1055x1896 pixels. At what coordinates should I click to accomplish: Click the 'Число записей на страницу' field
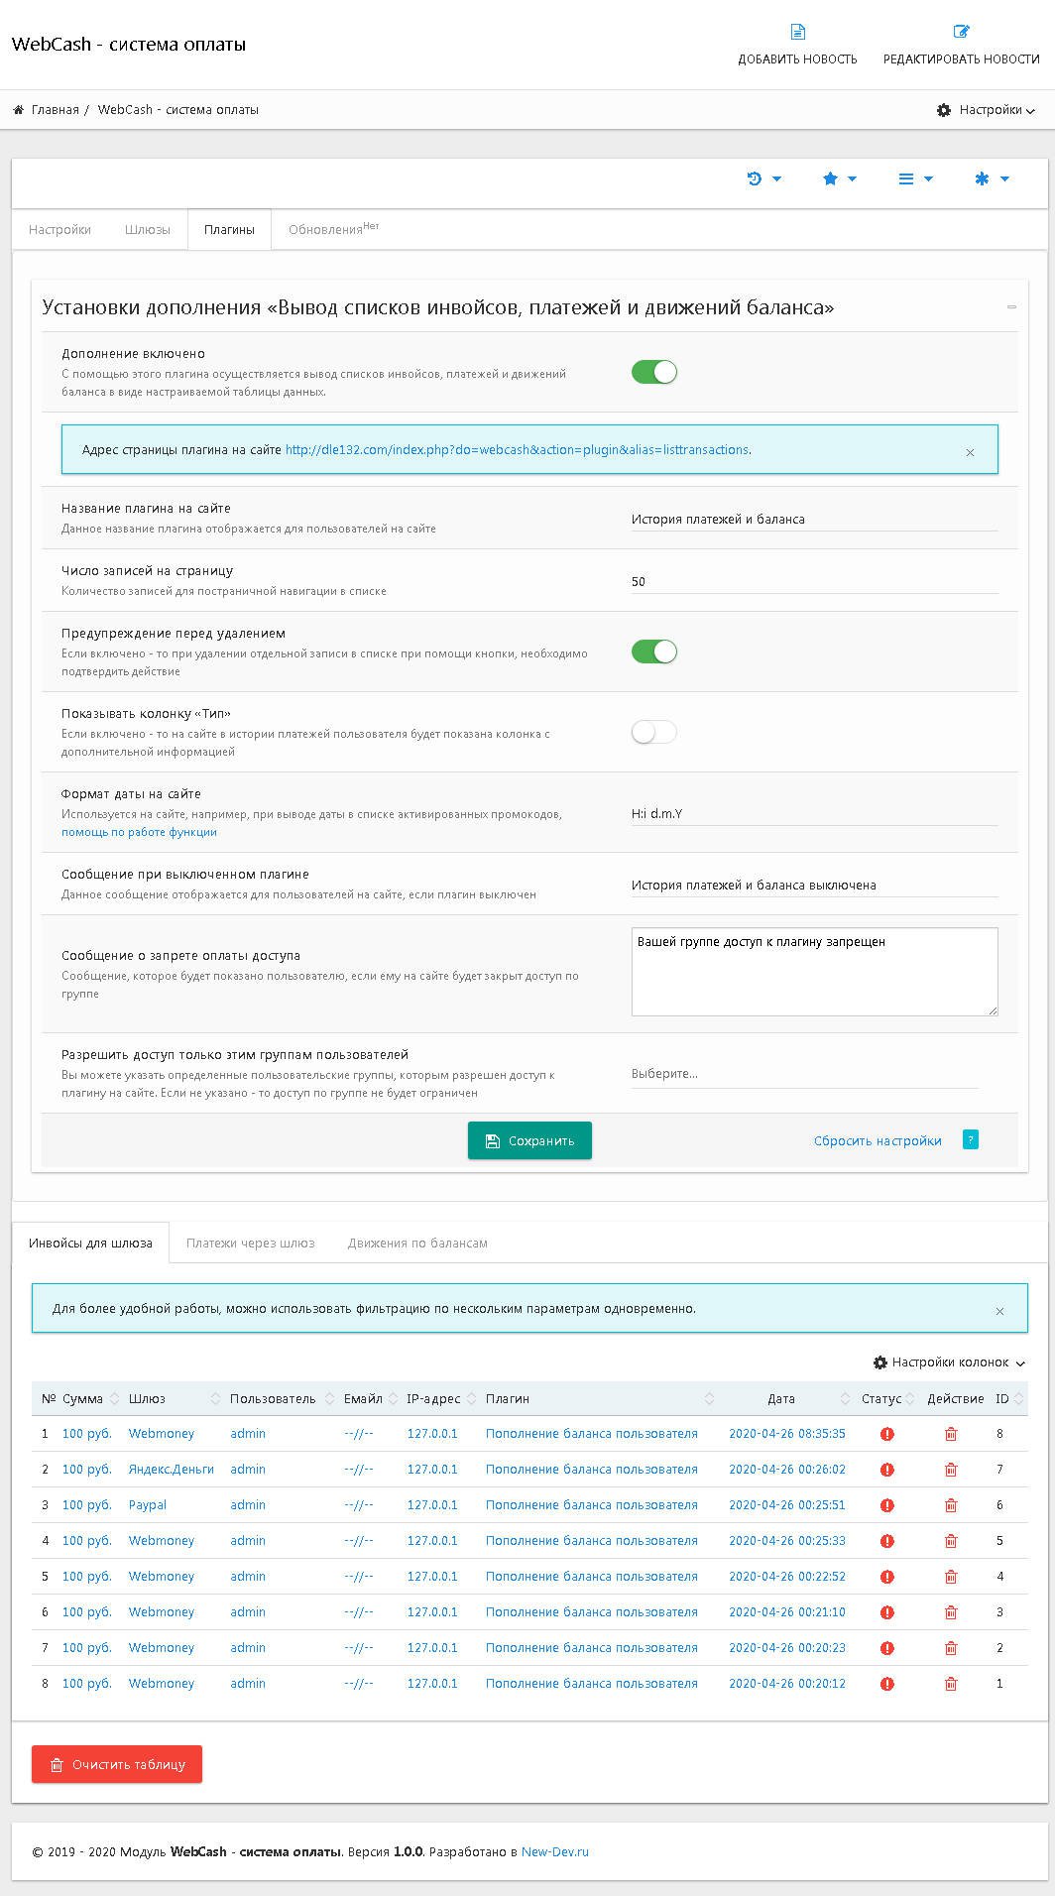pyautogui.click(x=814, y=581)
